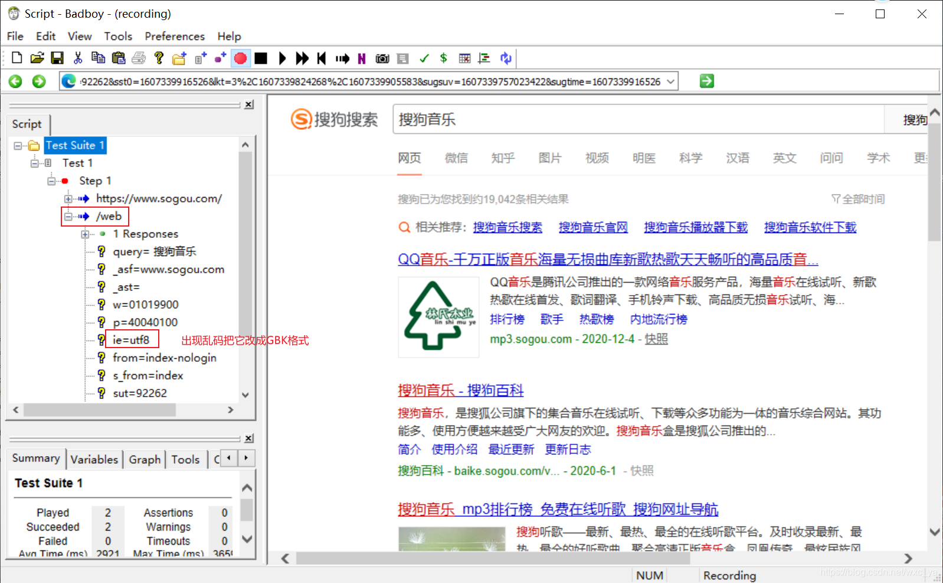Open the 图片 search category tab
943x583 pixels.
[550, 158]
